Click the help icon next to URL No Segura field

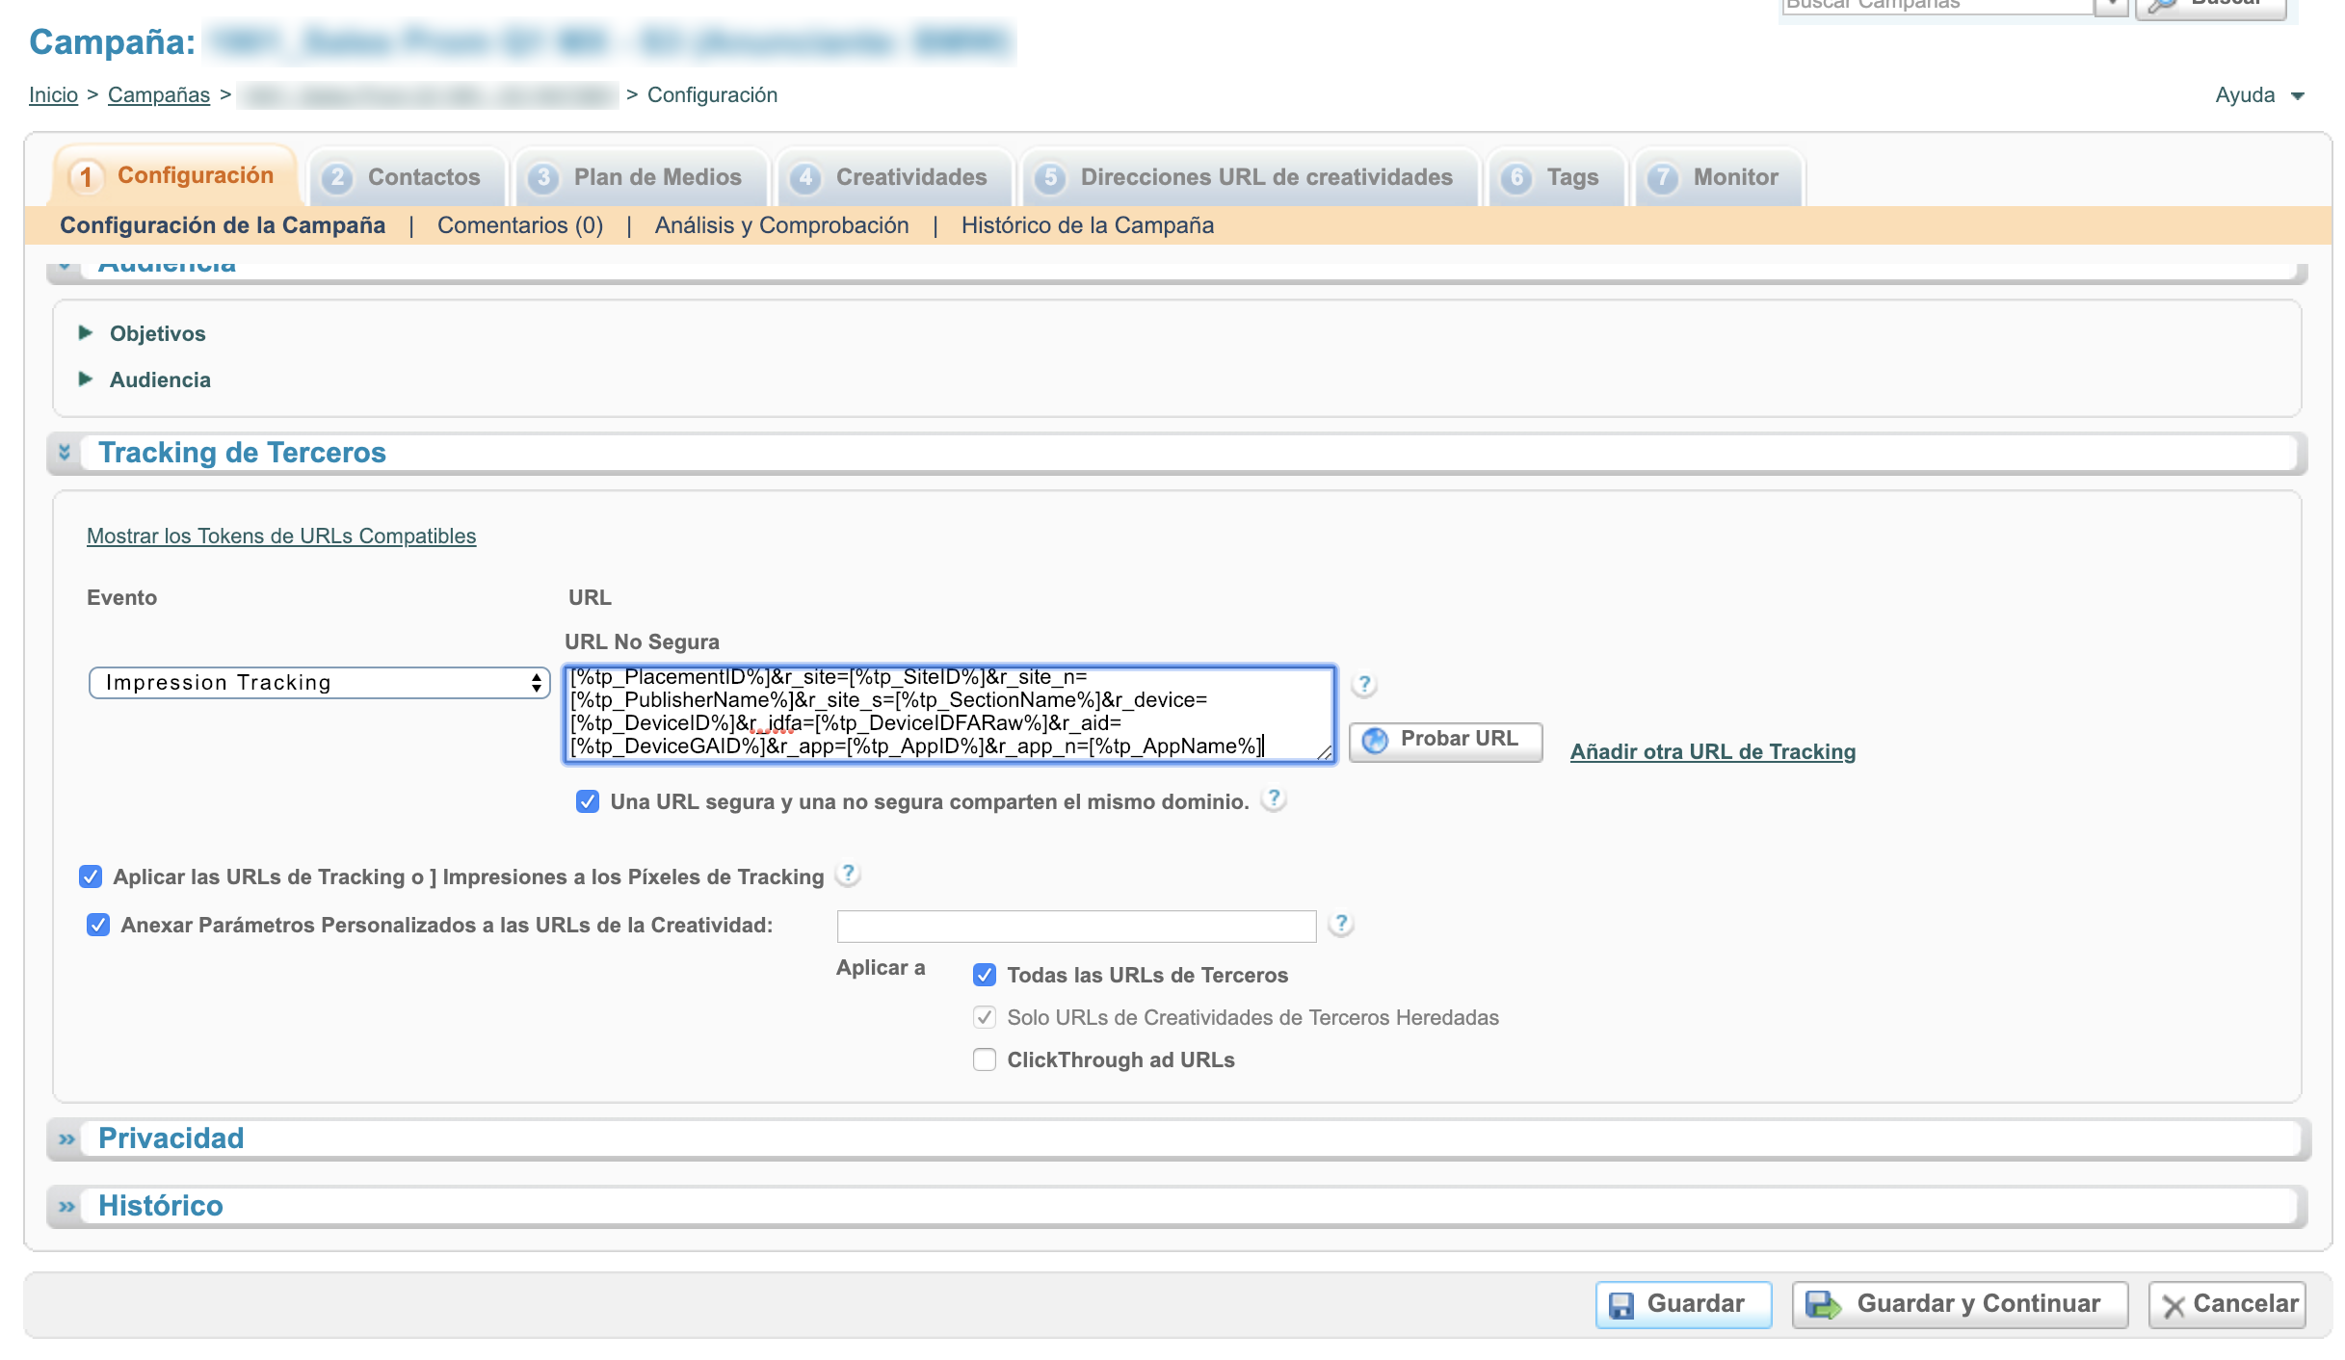point(1364,685)
